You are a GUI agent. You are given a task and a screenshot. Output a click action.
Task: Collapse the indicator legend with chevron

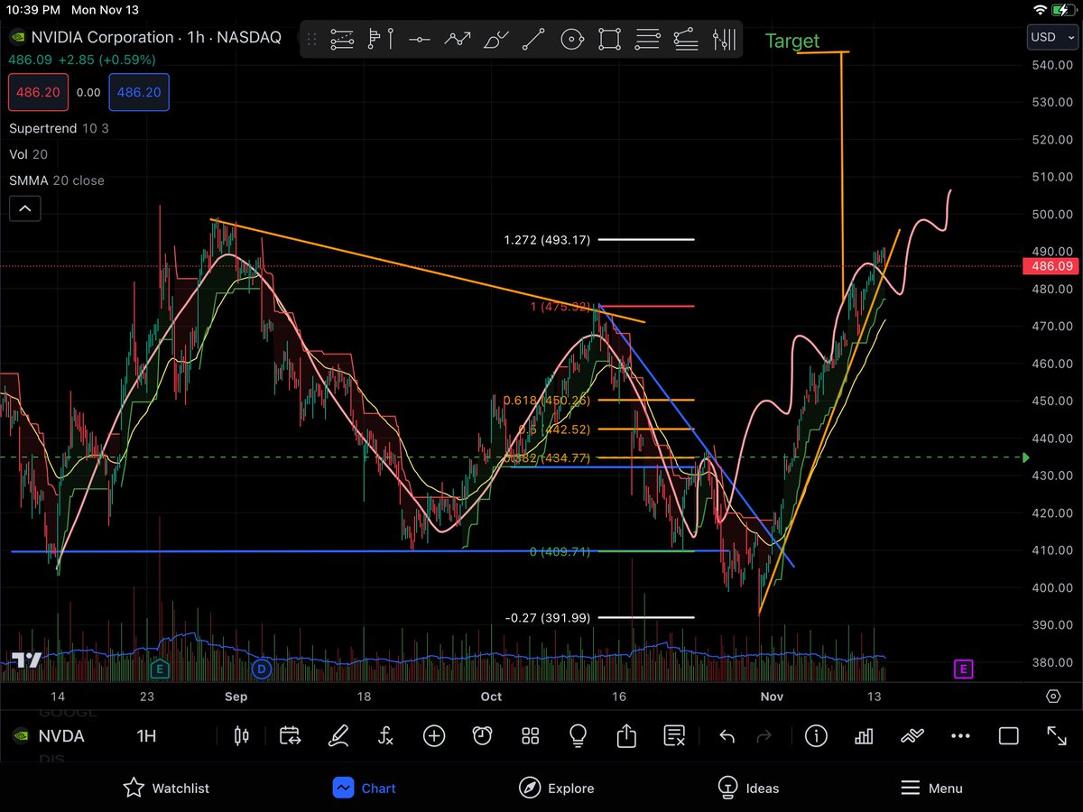[x=24, y=209]
